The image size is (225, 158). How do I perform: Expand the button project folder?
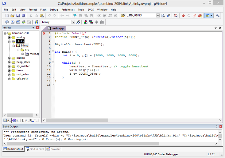[x=9, y=58]
